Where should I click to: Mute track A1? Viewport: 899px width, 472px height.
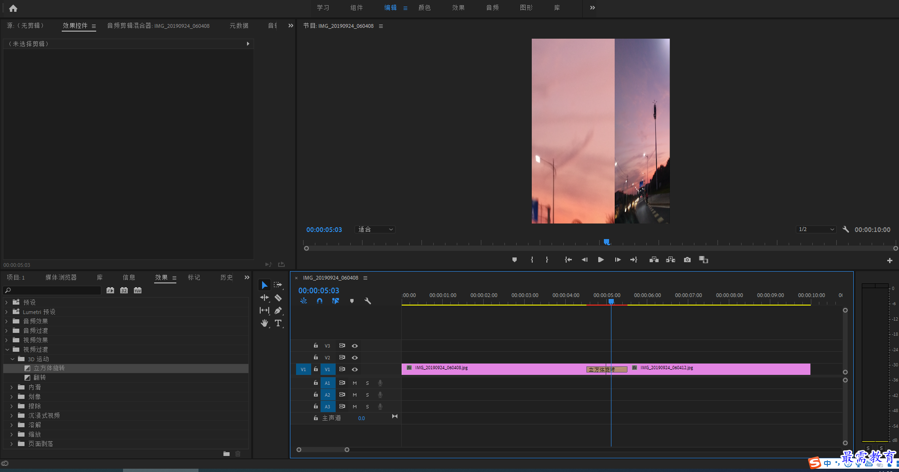click(355, 383)
